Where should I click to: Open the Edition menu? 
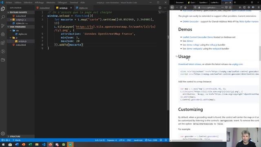pyautogui.click(x=18, y=2)
